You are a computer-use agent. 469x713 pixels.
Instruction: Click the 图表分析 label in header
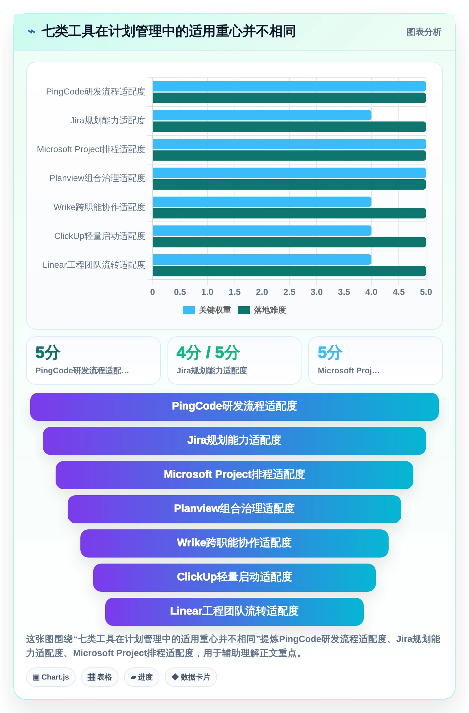(424, 32)
